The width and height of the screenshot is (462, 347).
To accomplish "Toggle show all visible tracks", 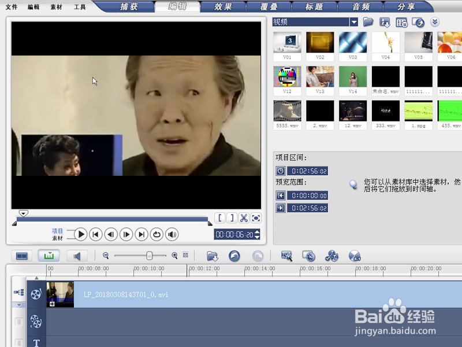I will tap(19, 292).
